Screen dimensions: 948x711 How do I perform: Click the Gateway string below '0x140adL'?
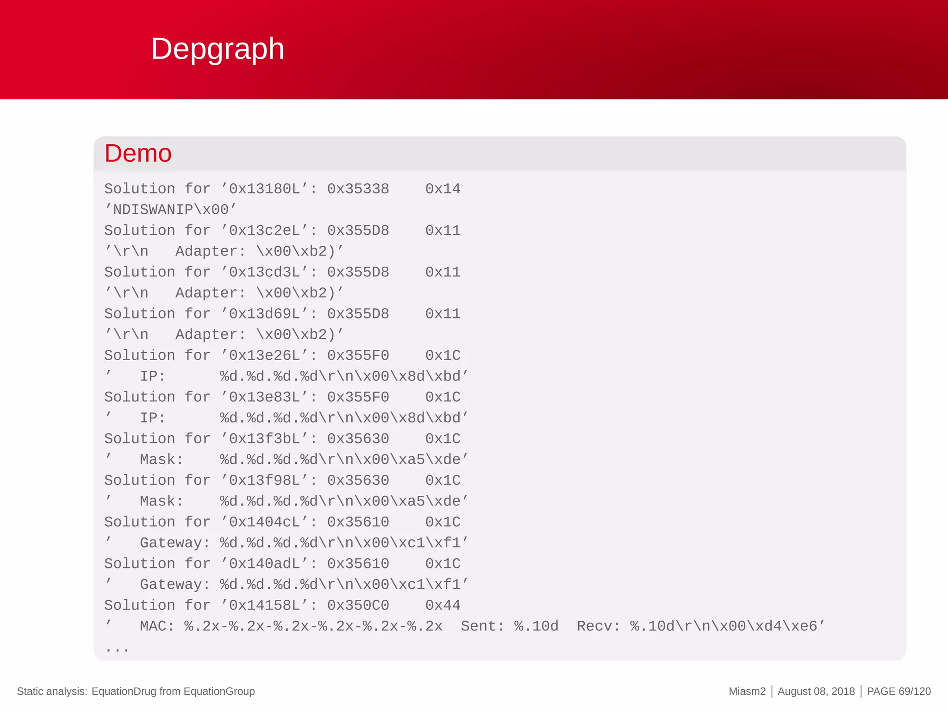[287, 585]
